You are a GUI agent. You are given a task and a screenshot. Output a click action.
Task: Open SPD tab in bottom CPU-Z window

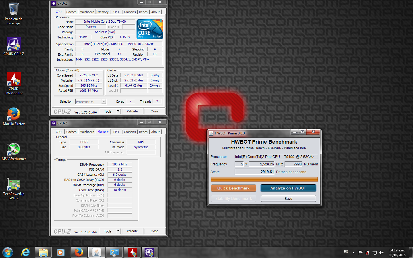[x=116, y=132]
